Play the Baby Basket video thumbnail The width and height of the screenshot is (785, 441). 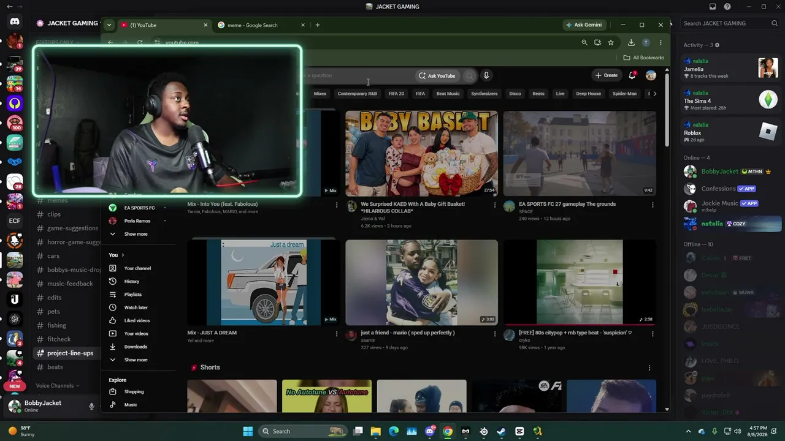tap(421, 153)
